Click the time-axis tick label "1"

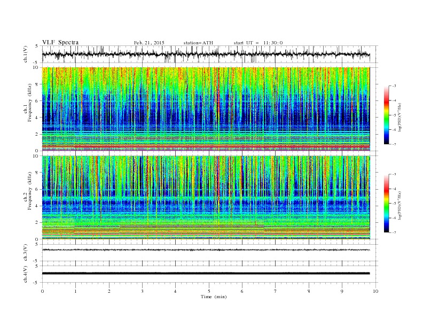pyautogui.click(x=76, y=291)
